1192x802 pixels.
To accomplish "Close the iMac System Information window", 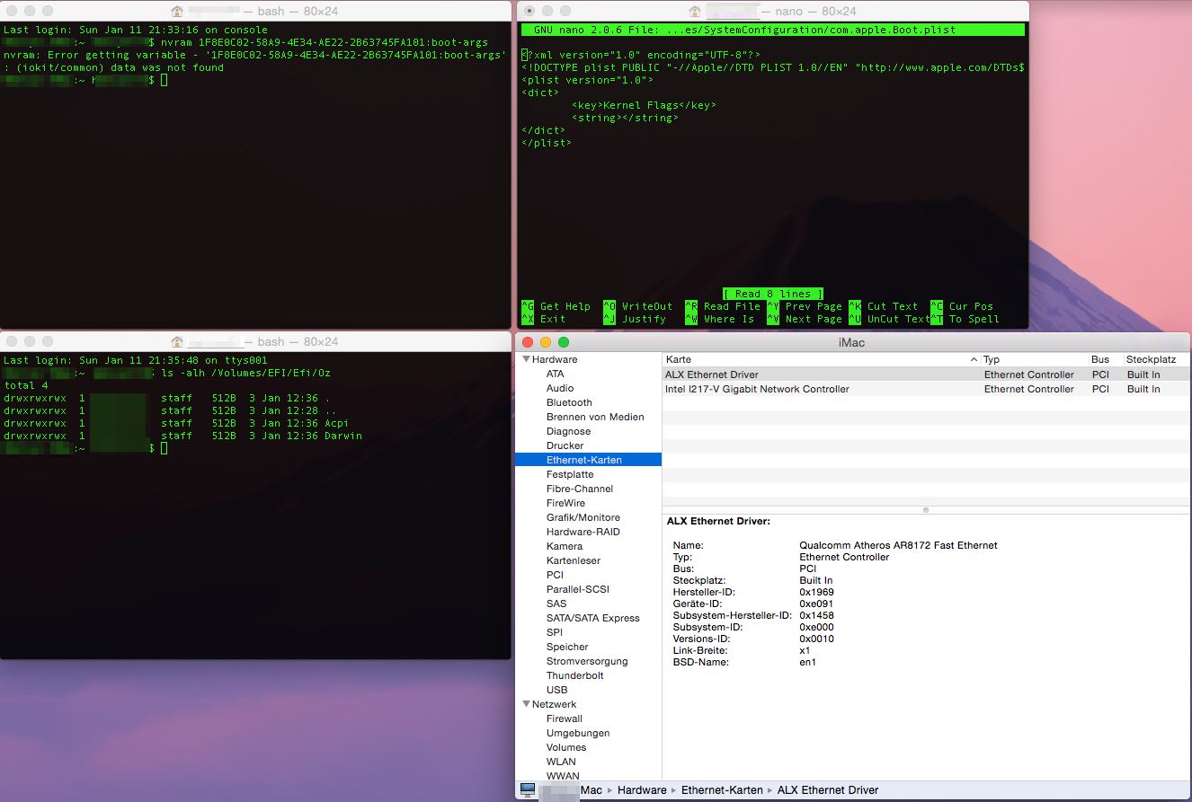I will click(528, 342).
